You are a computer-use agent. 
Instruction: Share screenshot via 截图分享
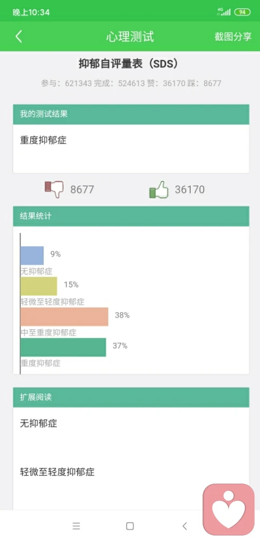(x=233, y=37)
